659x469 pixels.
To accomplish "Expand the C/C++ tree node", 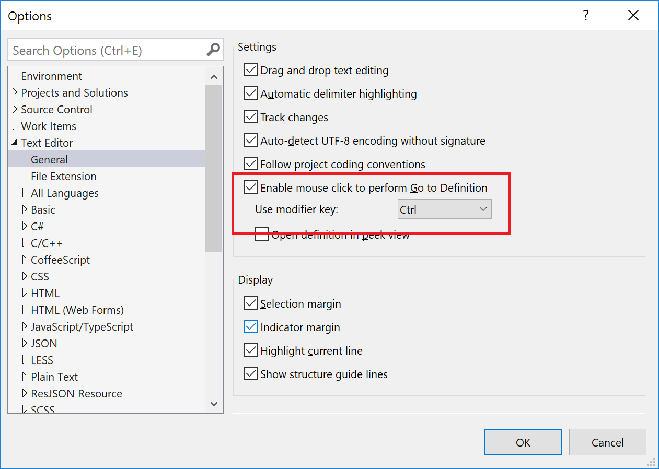I will pos(24,243).
